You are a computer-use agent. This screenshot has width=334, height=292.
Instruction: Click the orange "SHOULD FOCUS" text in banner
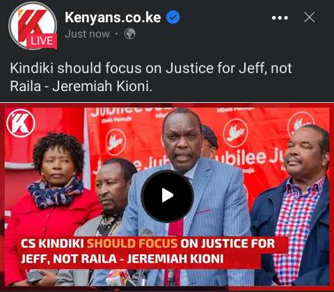pyautogui.click(x=132, y=243)
